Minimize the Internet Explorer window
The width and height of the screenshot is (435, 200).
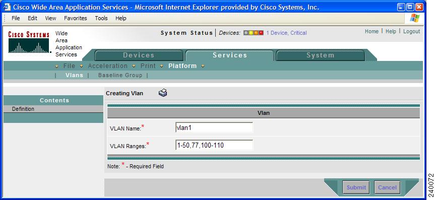click(x=401, y=7)
